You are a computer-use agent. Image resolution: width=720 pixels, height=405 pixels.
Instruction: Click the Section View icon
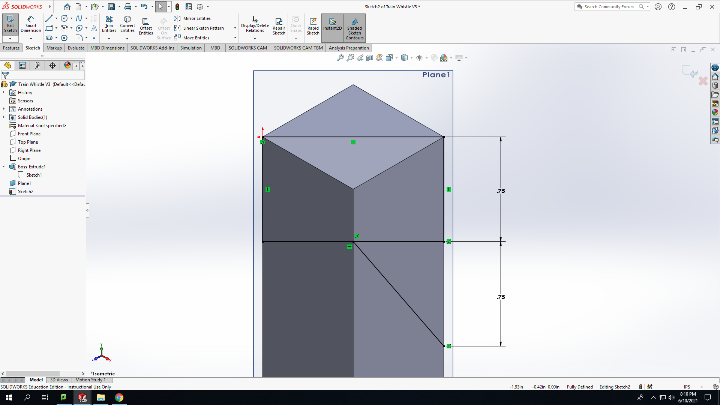[x=370, y=58]
